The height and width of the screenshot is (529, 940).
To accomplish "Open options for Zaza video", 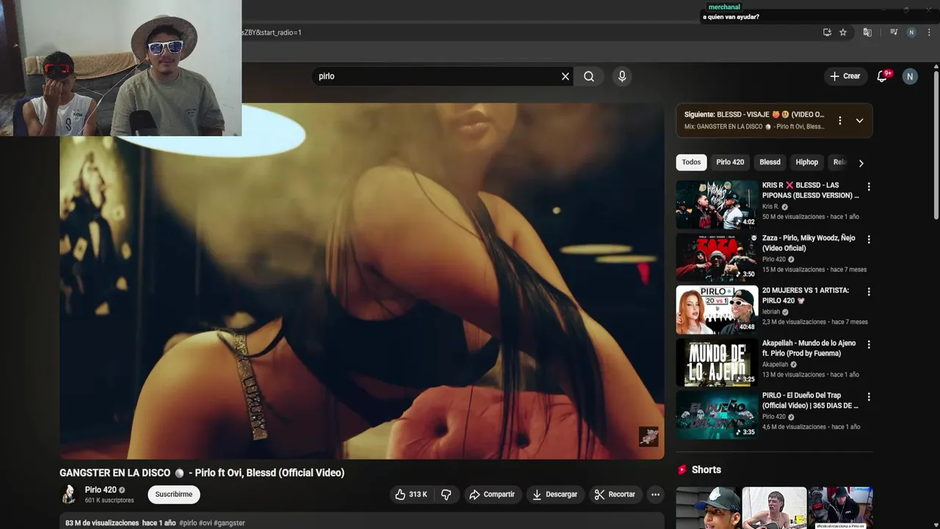I will coord(869,240).
